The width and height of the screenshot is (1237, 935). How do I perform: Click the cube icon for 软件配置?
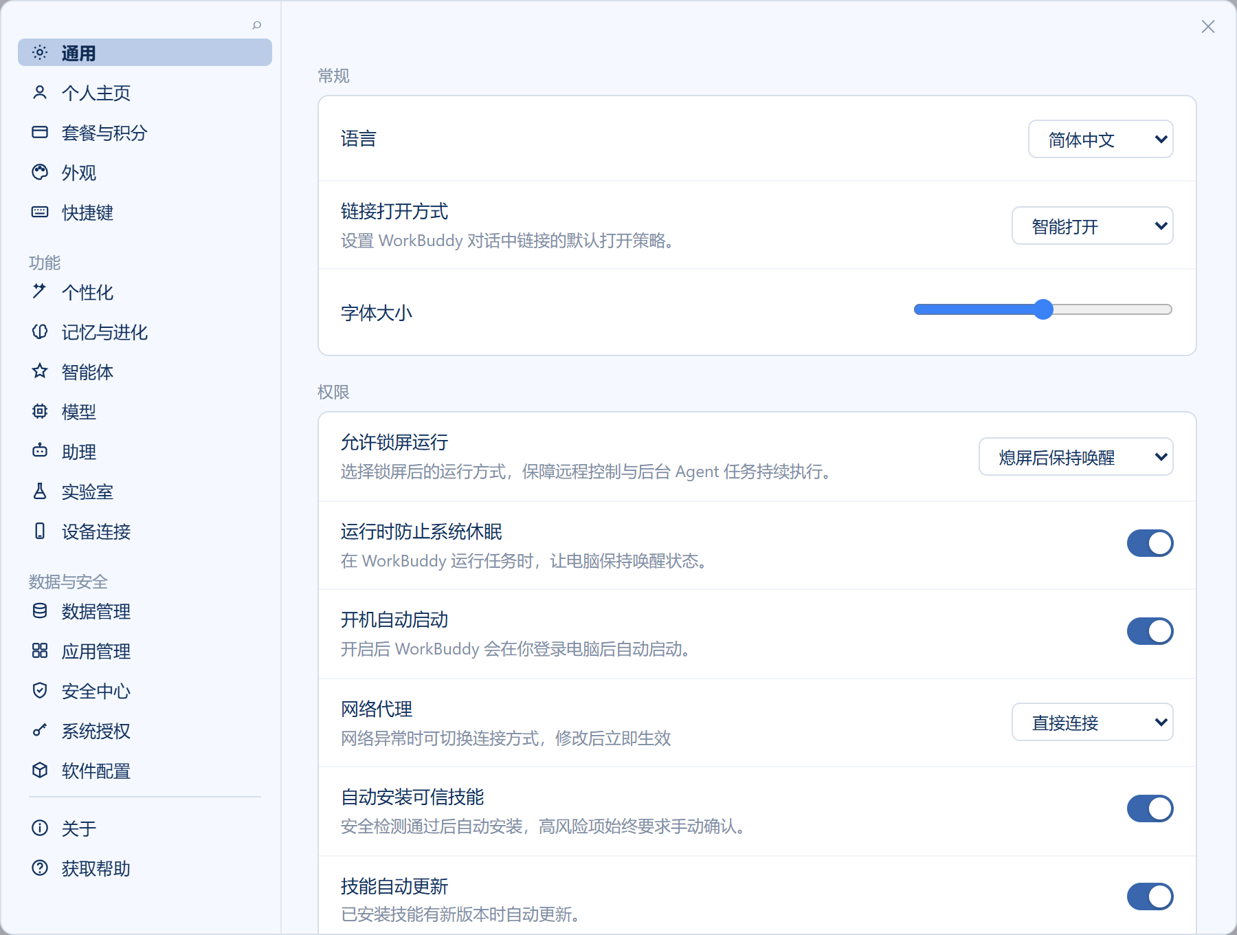click(40, 771)
